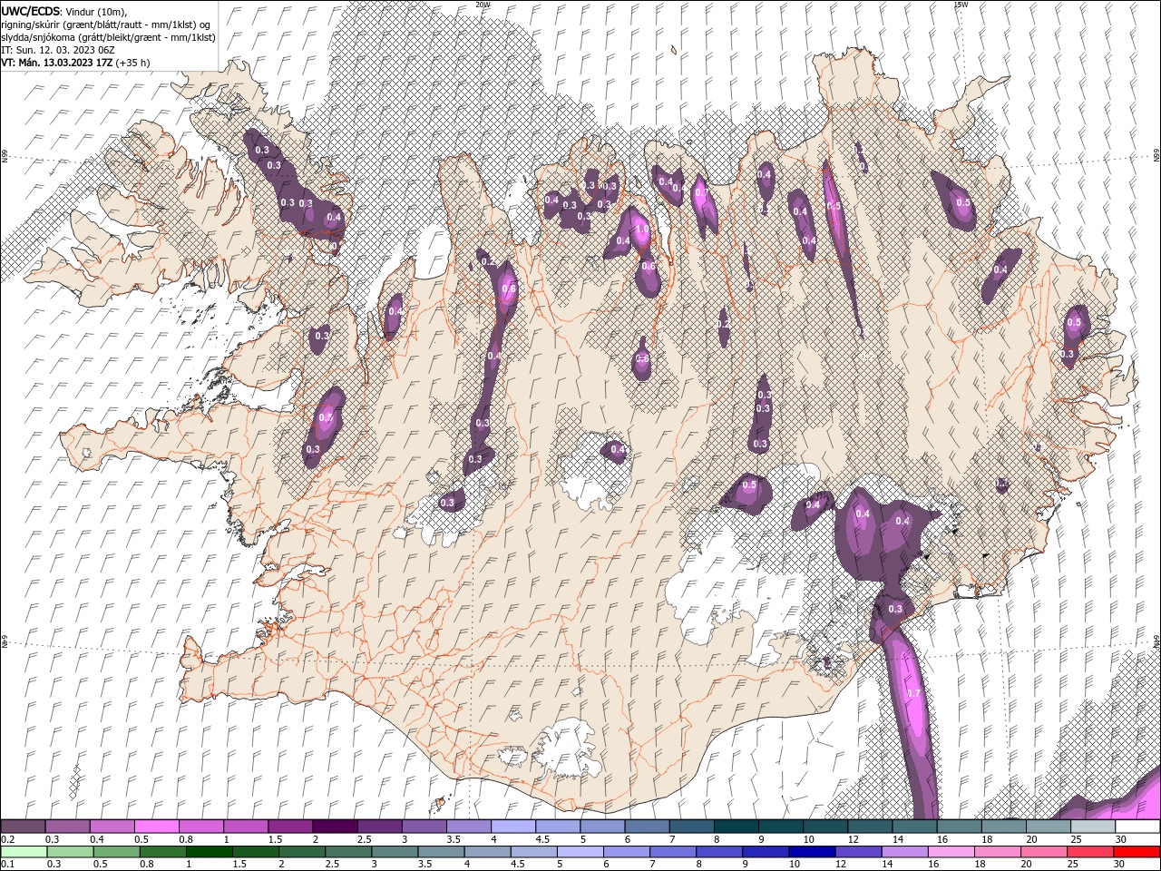Click the dark teal 8–9 upper legend swatch

click(x=736, y=827)
